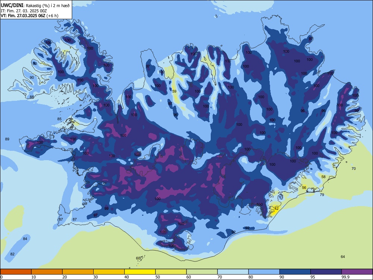Select the 59 humidity value in the north
373x280 pixels.
(174, 91)
